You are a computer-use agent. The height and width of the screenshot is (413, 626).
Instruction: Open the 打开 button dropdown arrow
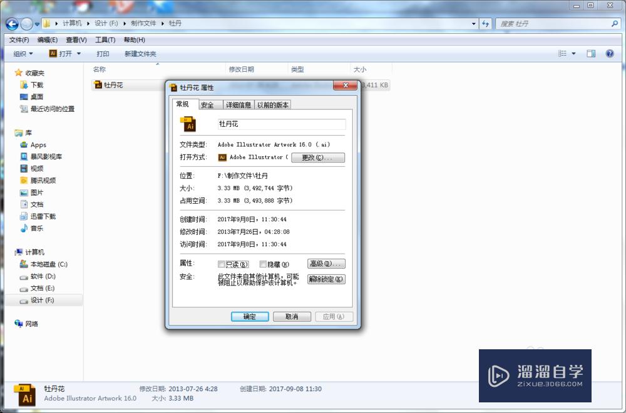pyautogui.click(x=78, y=54)
